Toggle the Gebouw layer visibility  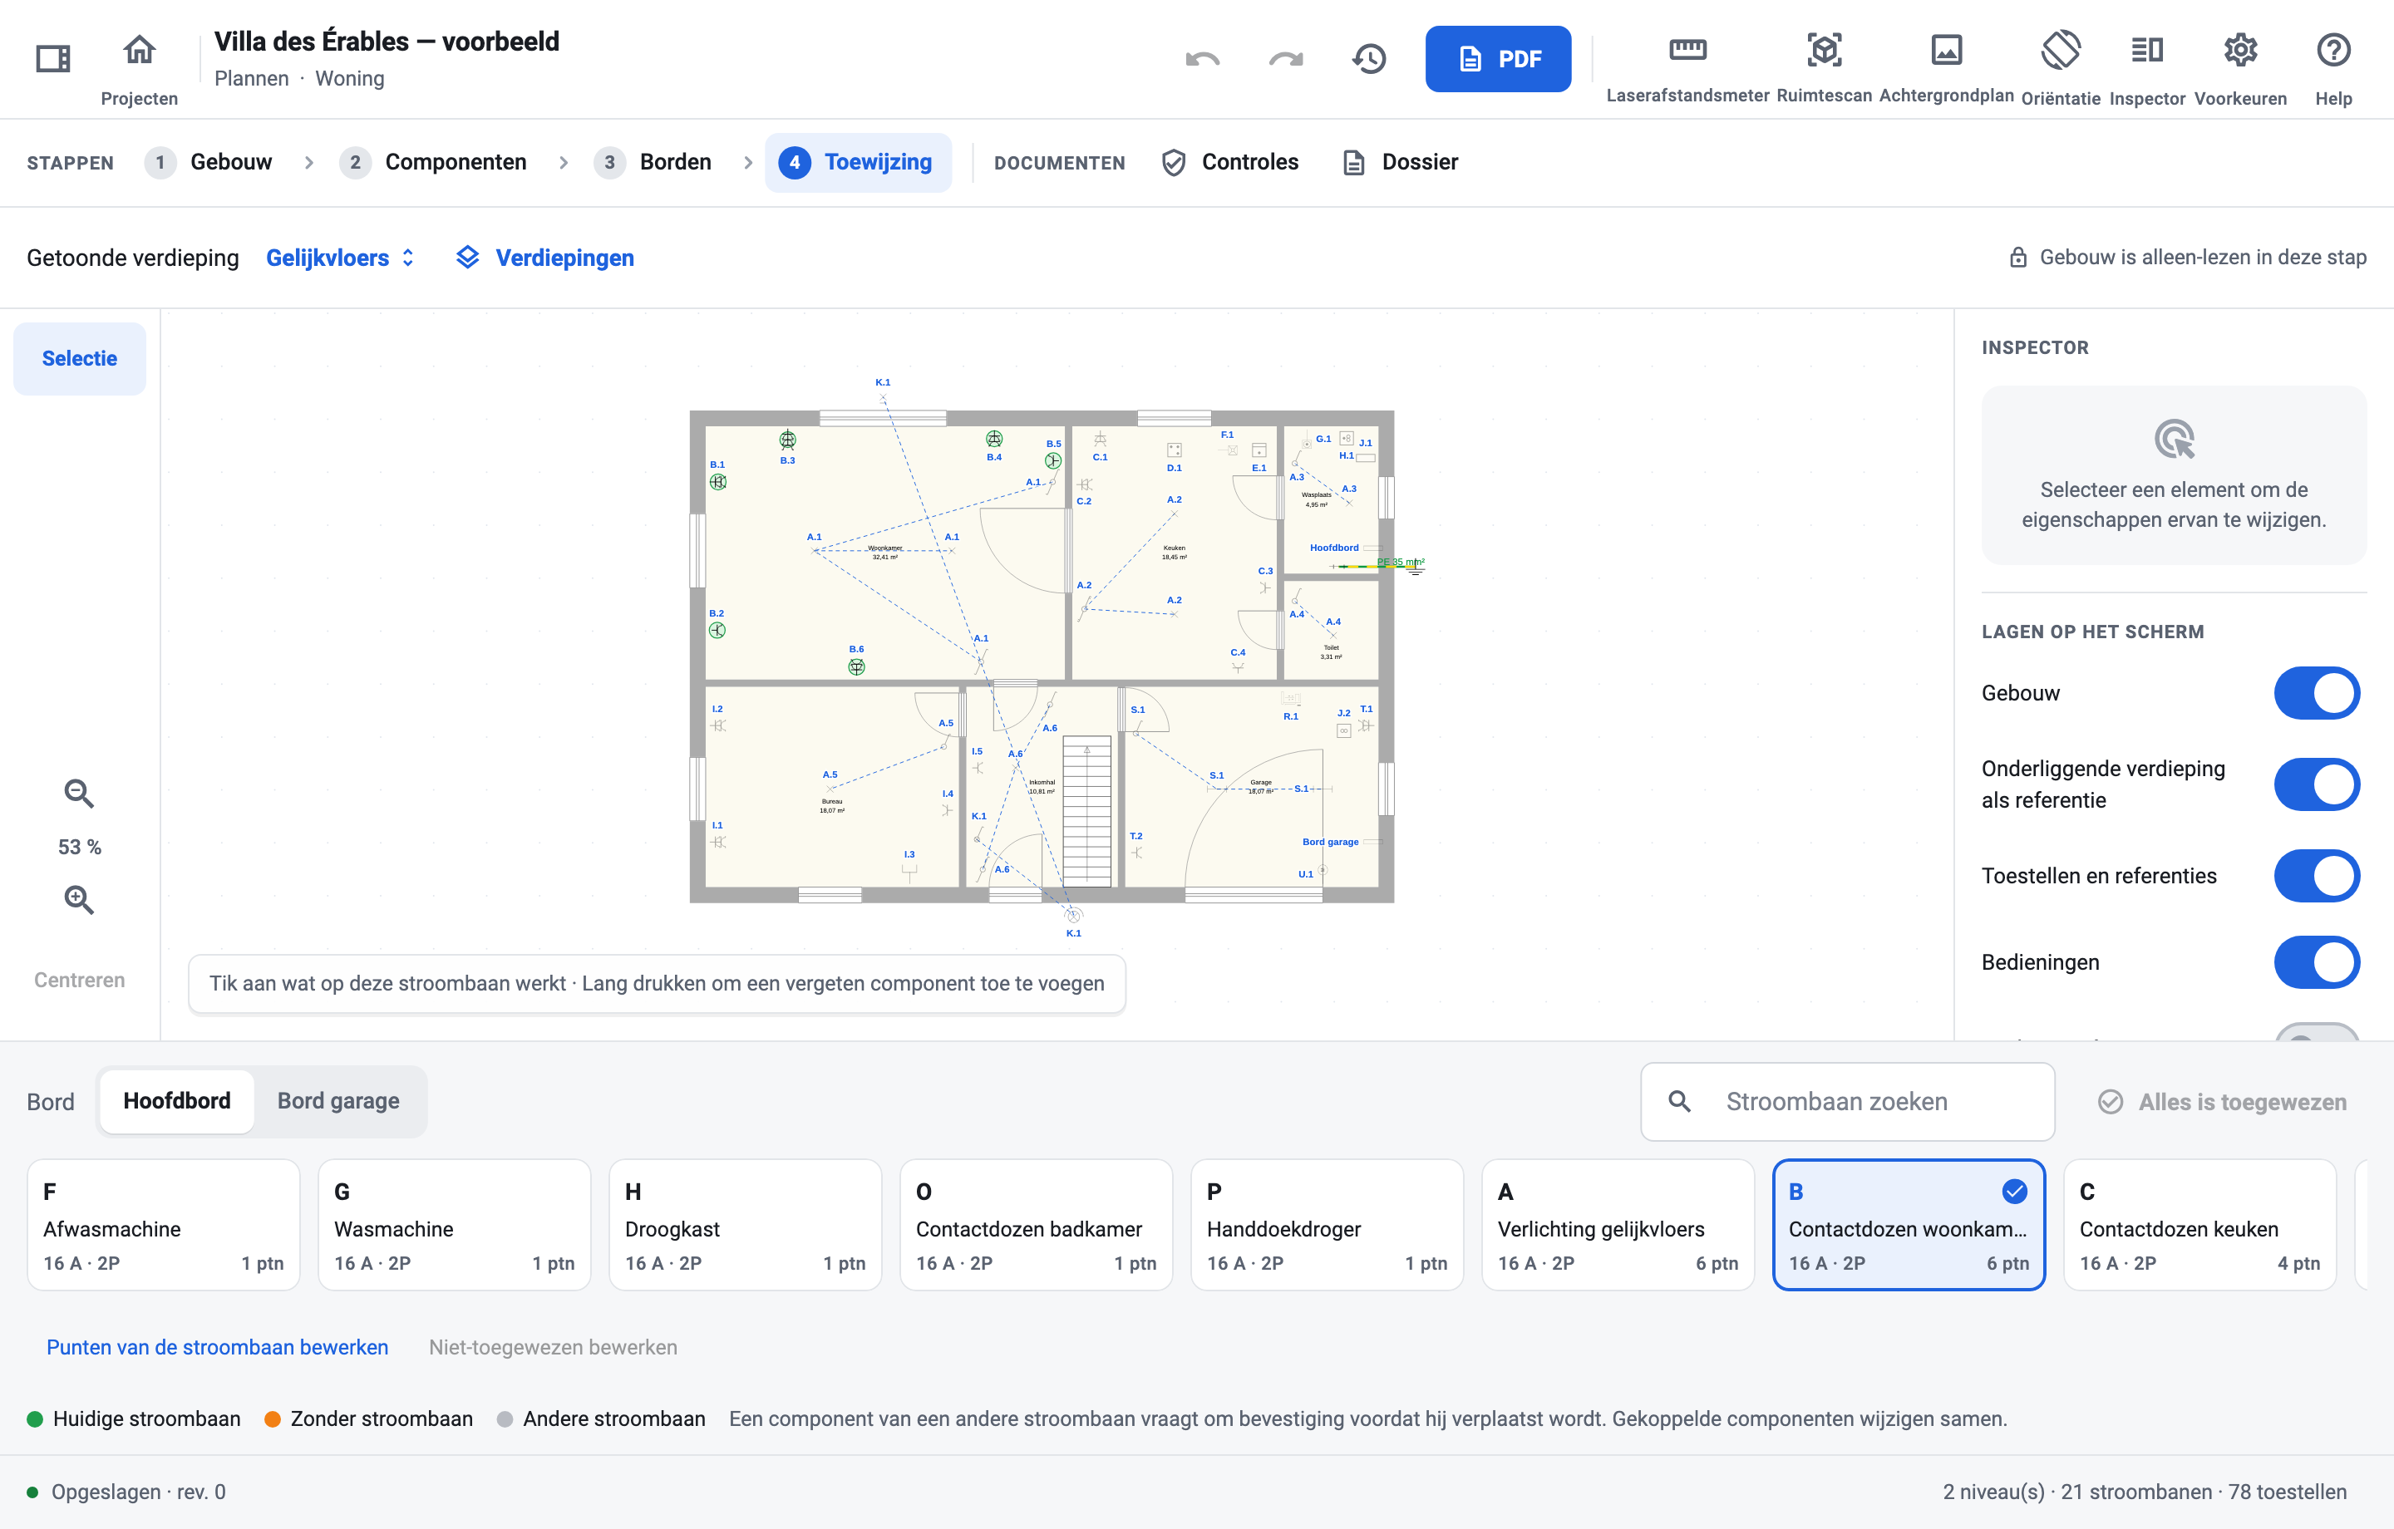(2317, 693)
